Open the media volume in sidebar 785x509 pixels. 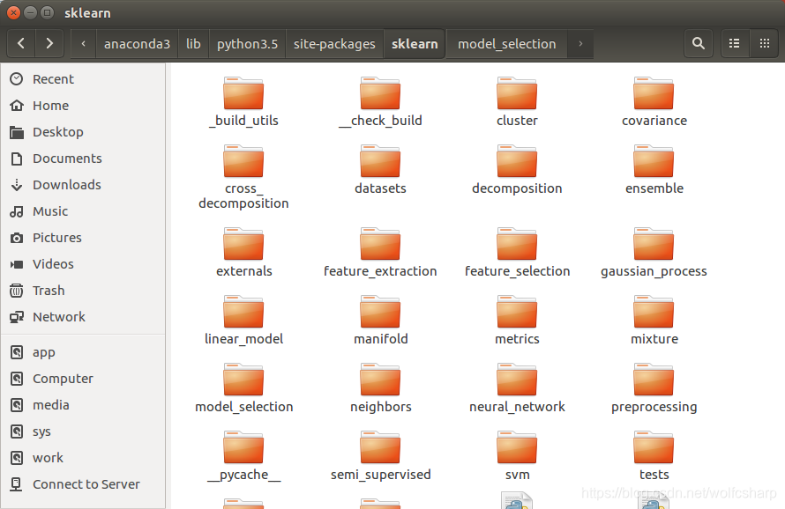(x=83, y=405)
